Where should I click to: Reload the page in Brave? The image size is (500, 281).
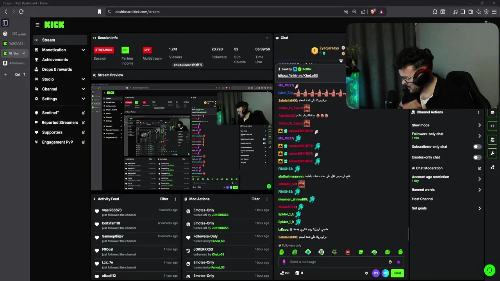21,12
